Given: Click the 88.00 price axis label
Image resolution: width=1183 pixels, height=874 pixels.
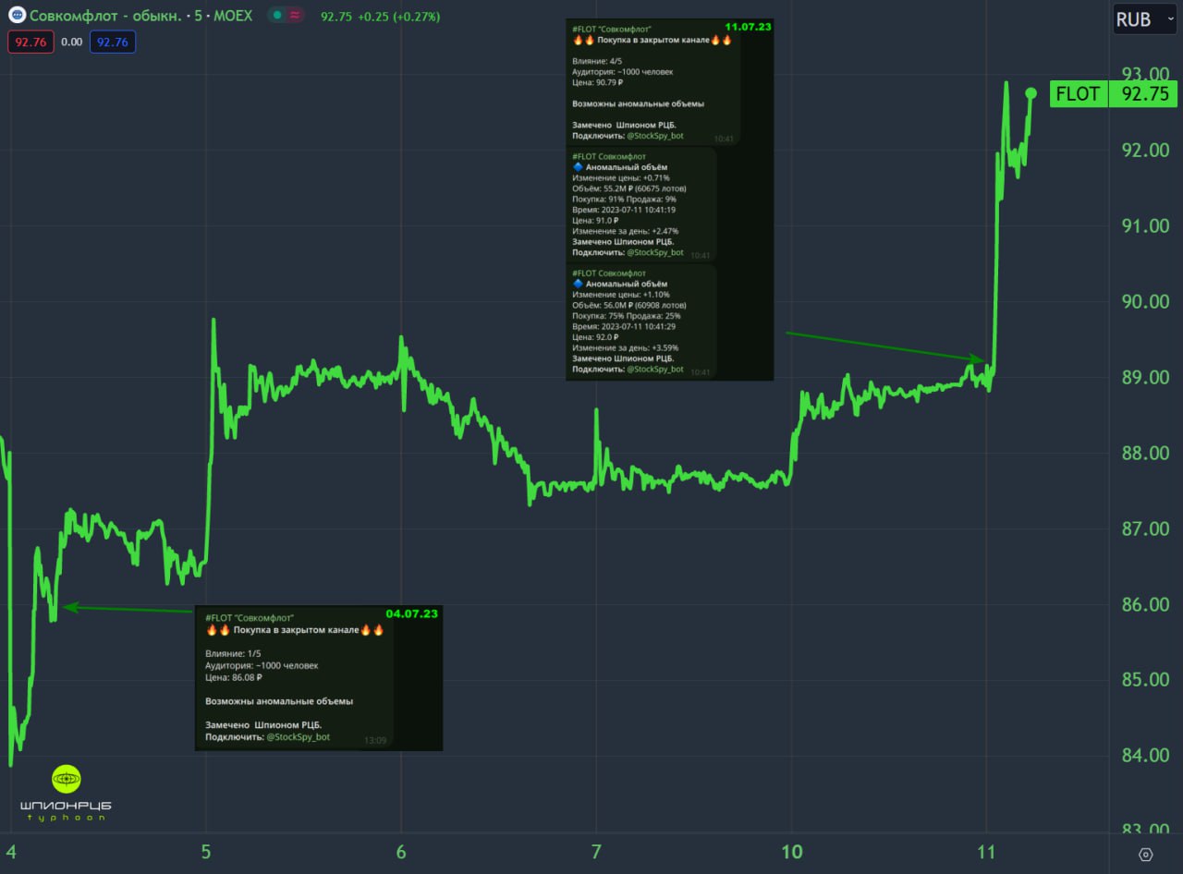Looking at the screenshot, I should click(1144, 453).
